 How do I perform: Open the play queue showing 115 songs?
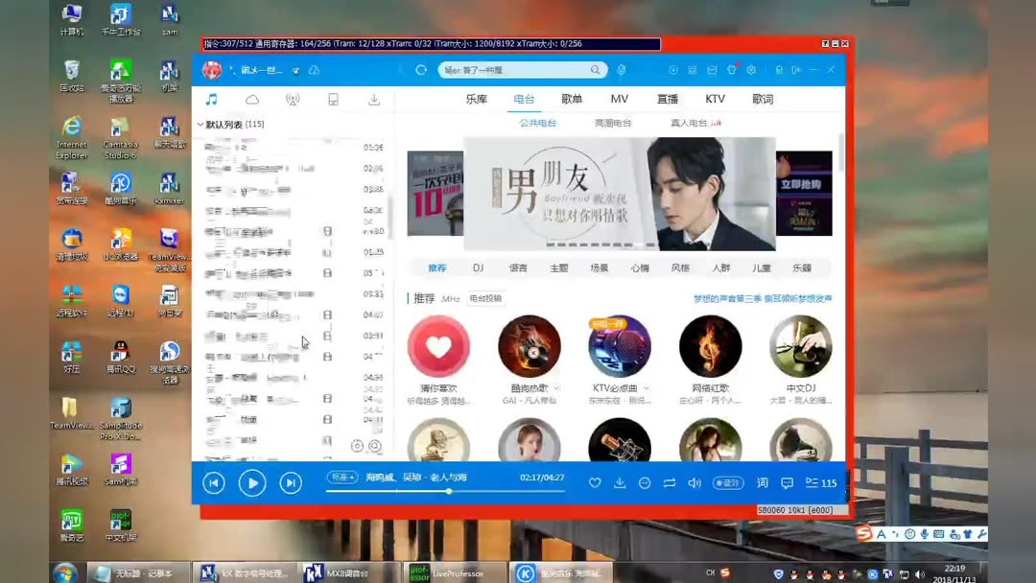tap(817, 482)
